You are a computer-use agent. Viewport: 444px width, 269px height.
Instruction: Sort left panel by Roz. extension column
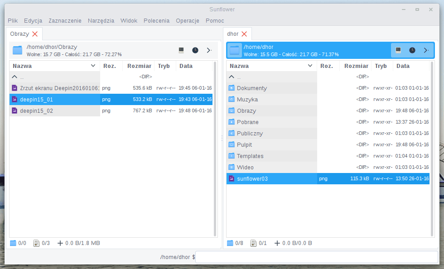pos(111,66)
